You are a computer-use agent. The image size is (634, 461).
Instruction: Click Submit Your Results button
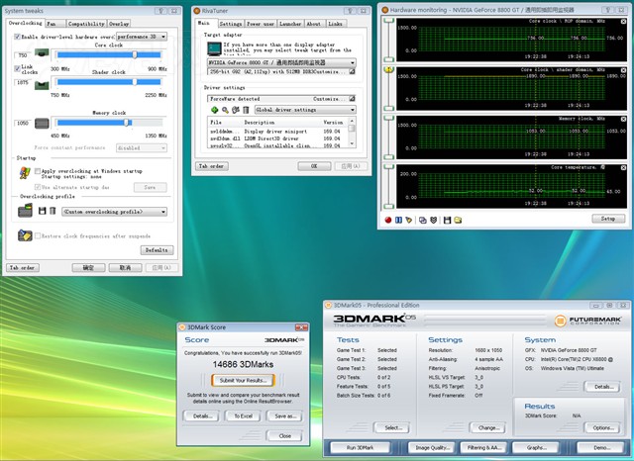(243, 380)
